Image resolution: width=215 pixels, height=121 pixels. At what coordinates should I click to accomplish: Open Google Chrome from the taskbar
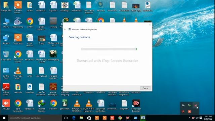coord(120,118)
